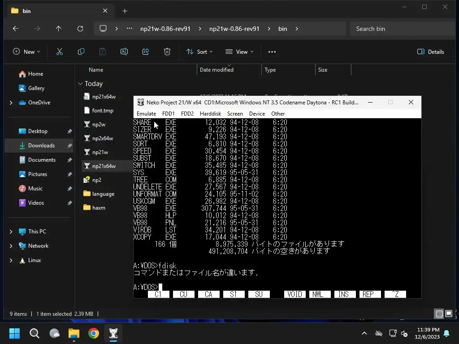The width and height of the screenshot is (459, 344).
Task: Go back using the Back arrow
Action: 16,29
